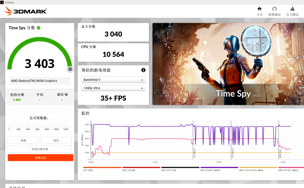This screenshot has height=188, width=304.
Task: Click the 保存 (Save) button
Action: 56,140
